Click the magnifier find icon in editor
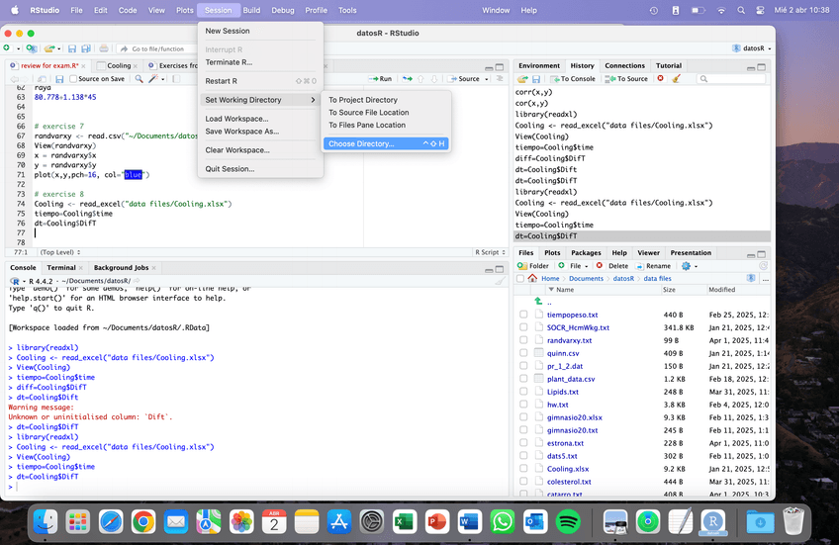 point(140,78)
